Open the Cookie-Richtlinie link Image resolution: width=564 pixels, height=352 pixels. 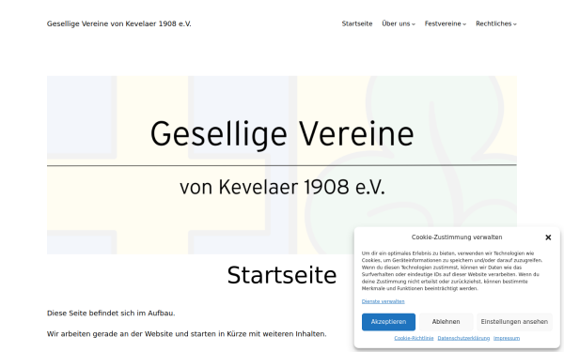tap(414, 338)
